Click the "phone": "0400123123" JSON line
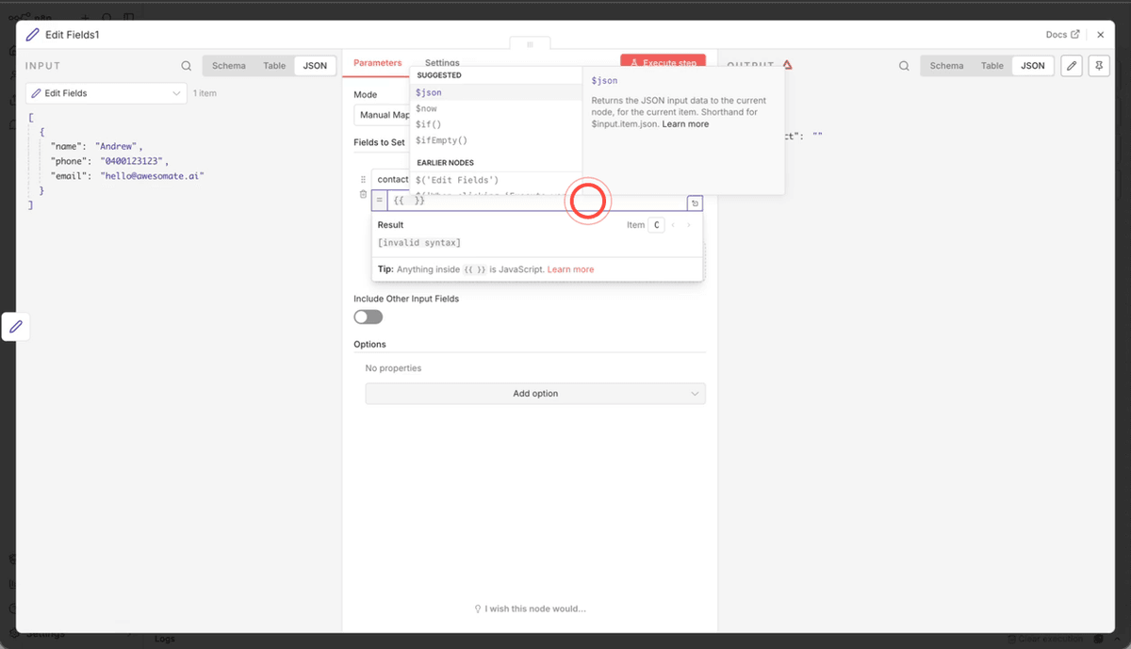Viewport: 1131px width, 649px height. tap(109, 161)
